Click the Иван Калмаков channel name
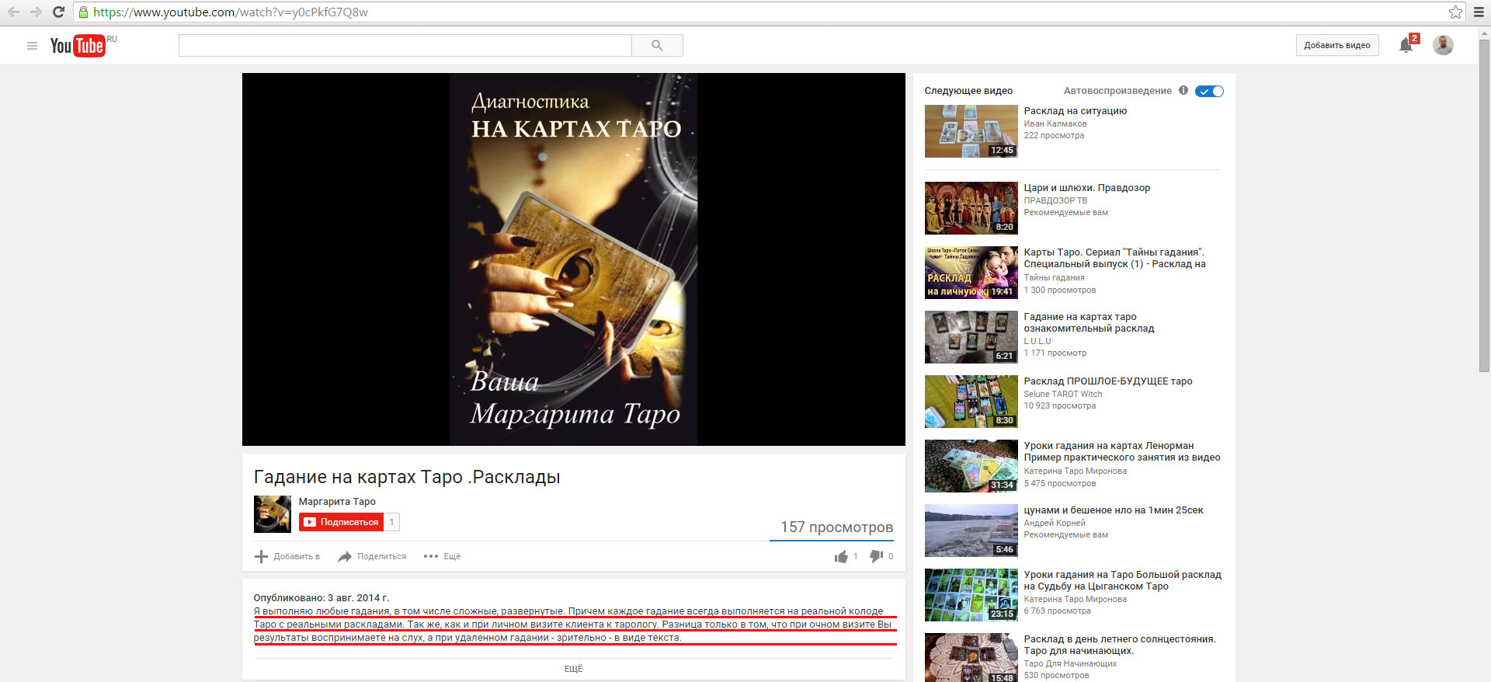 click(x=1055, y=124)
